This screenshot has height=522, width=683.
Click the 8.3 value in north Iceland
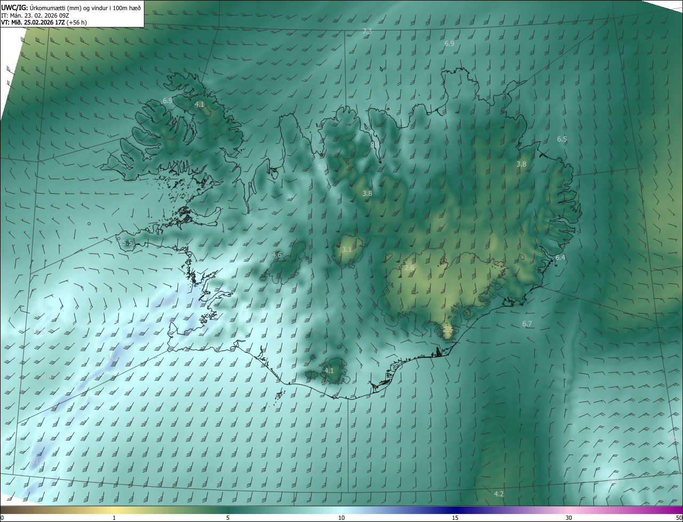[321, 167]
